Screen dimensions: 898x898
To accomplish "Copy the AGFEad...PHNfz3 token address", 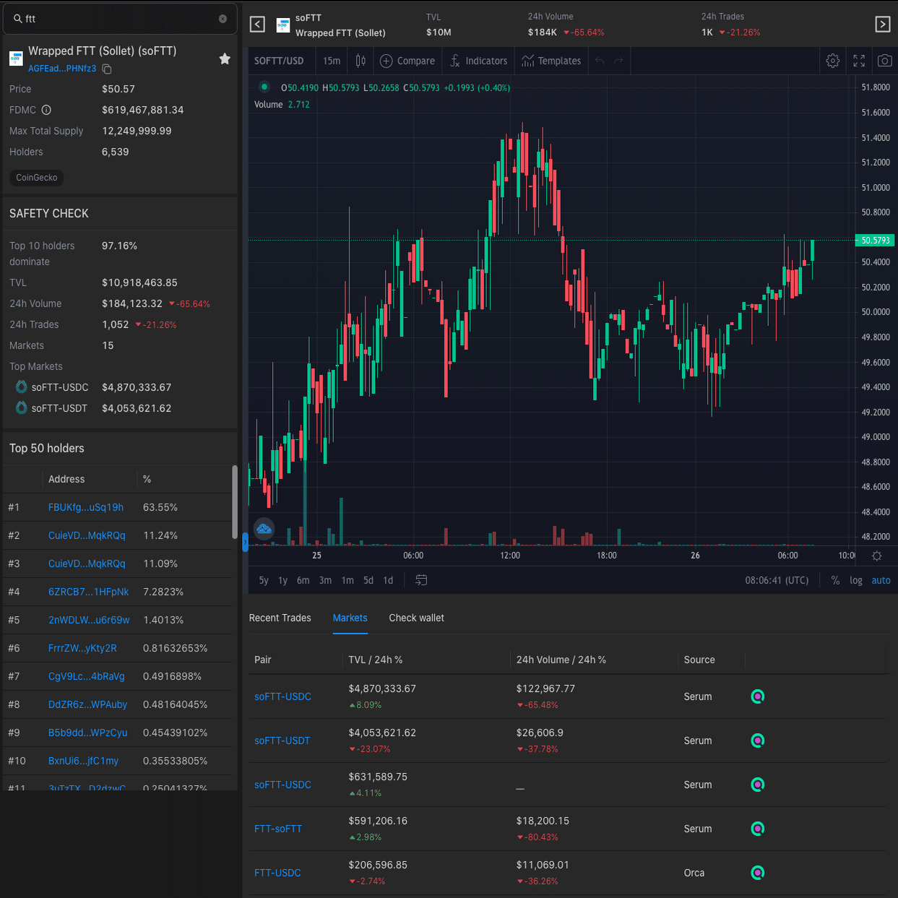I will pyautogui.click(x=107, y=69).
